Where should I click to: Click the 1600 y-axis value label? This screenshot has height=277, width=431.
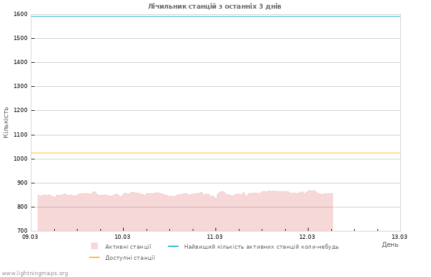(20, 14)
